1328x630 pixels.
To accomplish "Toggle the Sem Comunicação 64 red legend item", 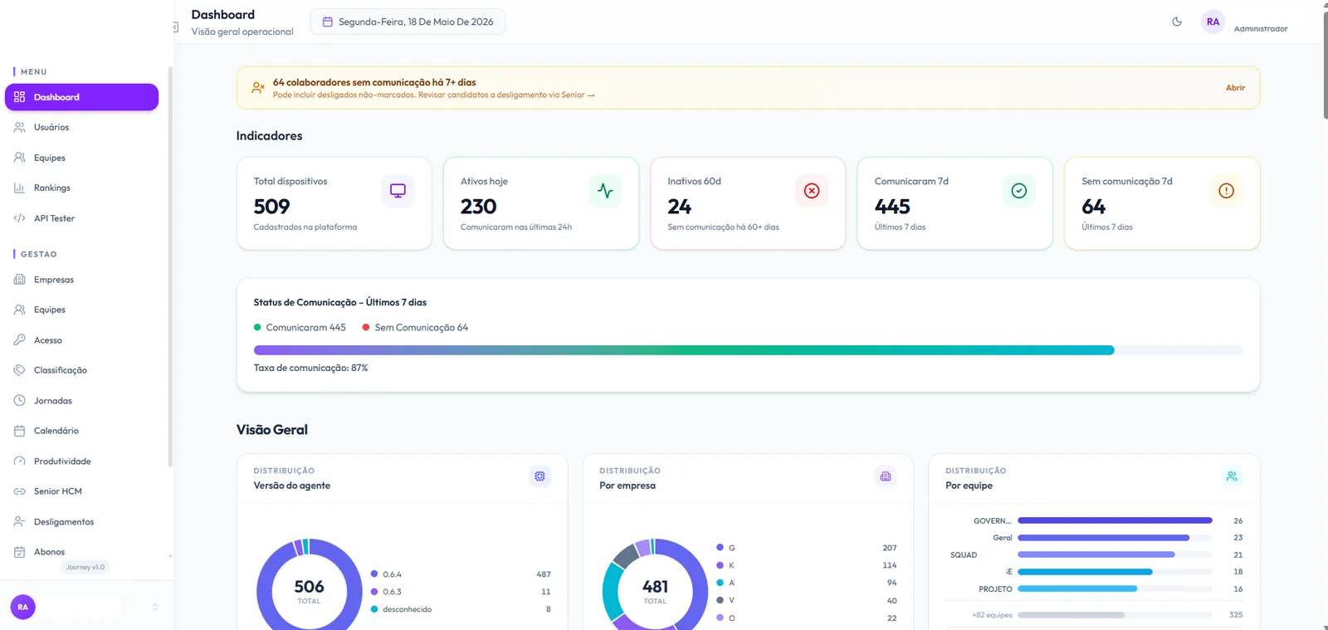I will tap(415, 327).
